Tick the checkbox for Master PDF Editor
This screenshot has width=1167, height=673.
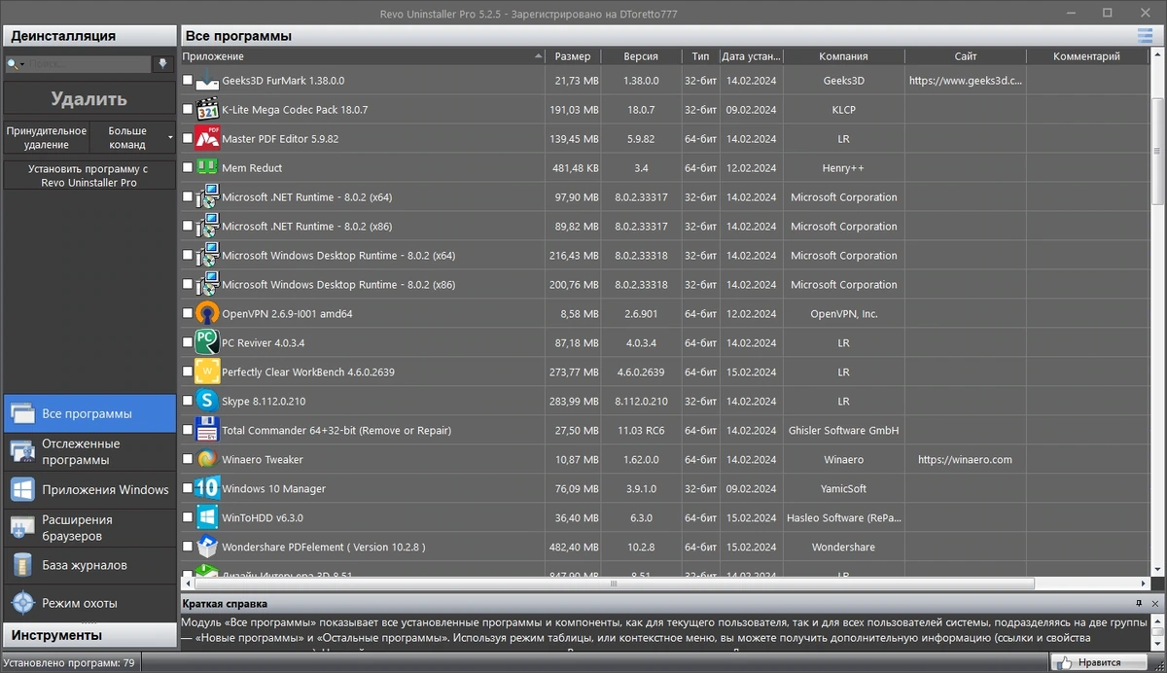tap(188, 139)
